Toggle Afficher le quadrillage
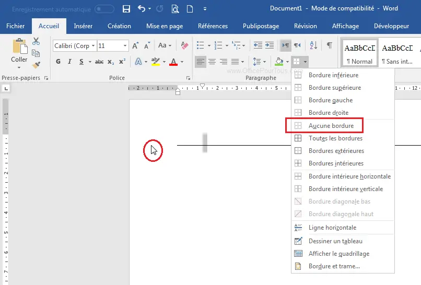Viewport: 421px width, 285px height. pyautogui.click(x=343, y=254)
